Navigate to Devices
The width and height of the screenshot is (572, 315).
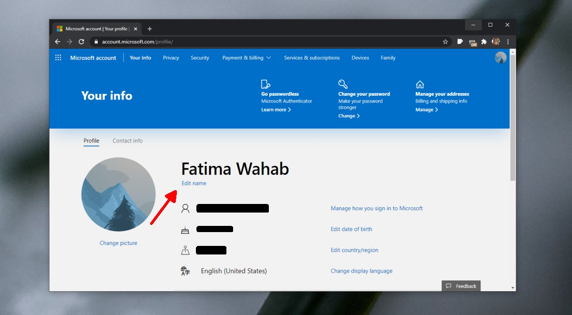360,58
